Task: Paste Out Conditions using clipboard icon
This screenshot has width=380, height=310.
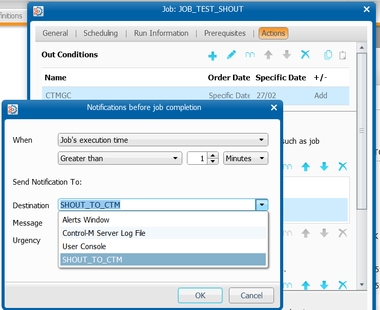Action: click(343, 55)
